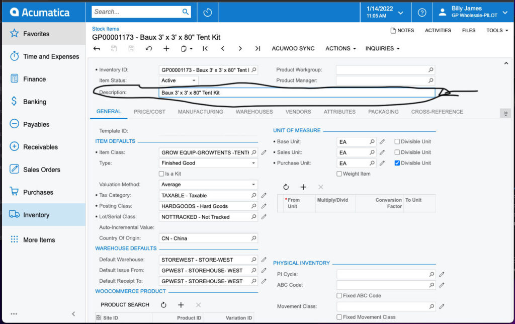The width and height of the screenshot is (515, 324).
Task: Collapse the form summary header section
Action: click(x=506, y=63)
